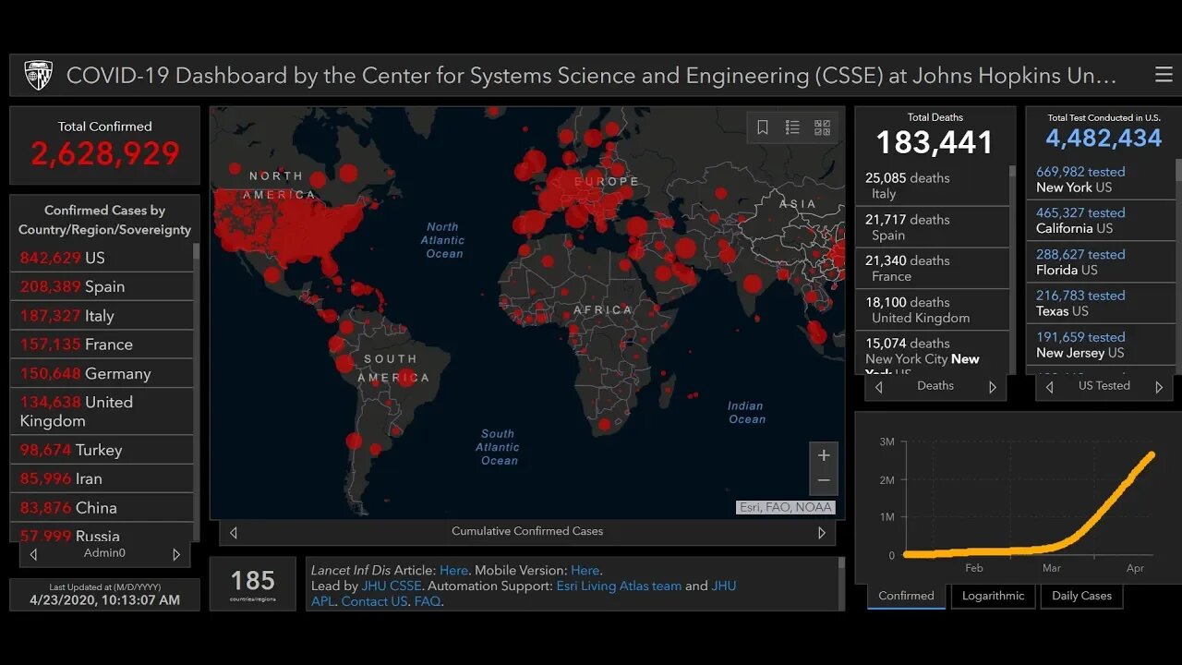Select Spain in confirmed cases list
Viewport: 1182px width, 665px height.
click(102, 286)
